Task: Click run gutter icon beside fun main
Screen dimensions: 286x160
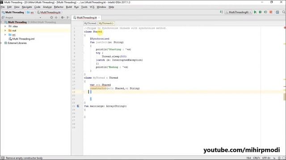Action: (78, 106)
